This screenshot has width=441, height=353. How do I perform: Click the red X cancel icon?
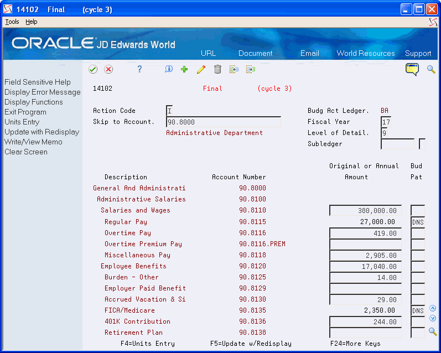108,69
